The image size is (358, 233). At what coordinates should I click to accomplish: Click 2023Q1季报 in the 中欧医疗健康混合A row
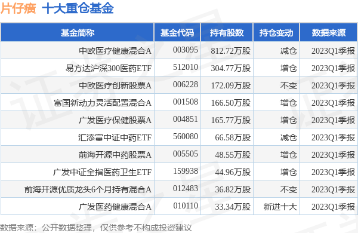point(333,51)
